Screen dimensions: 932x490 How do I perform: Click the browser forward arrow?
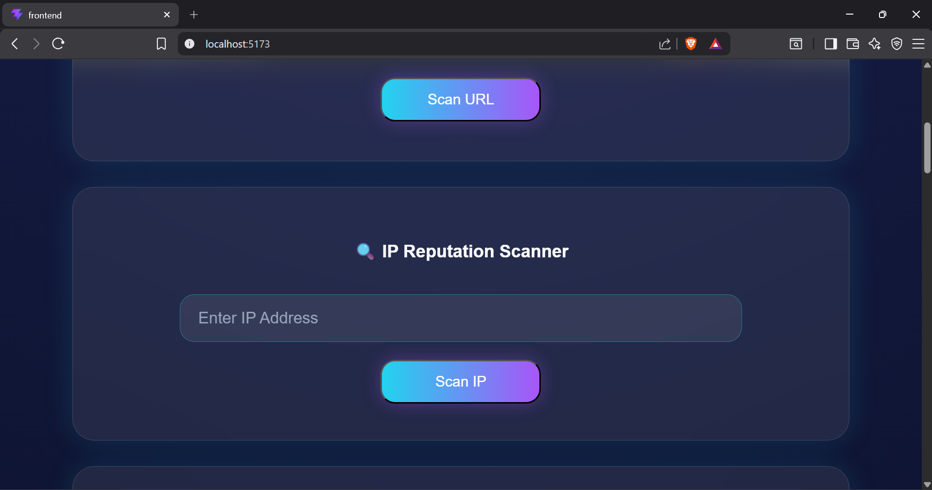click(36, 44)
